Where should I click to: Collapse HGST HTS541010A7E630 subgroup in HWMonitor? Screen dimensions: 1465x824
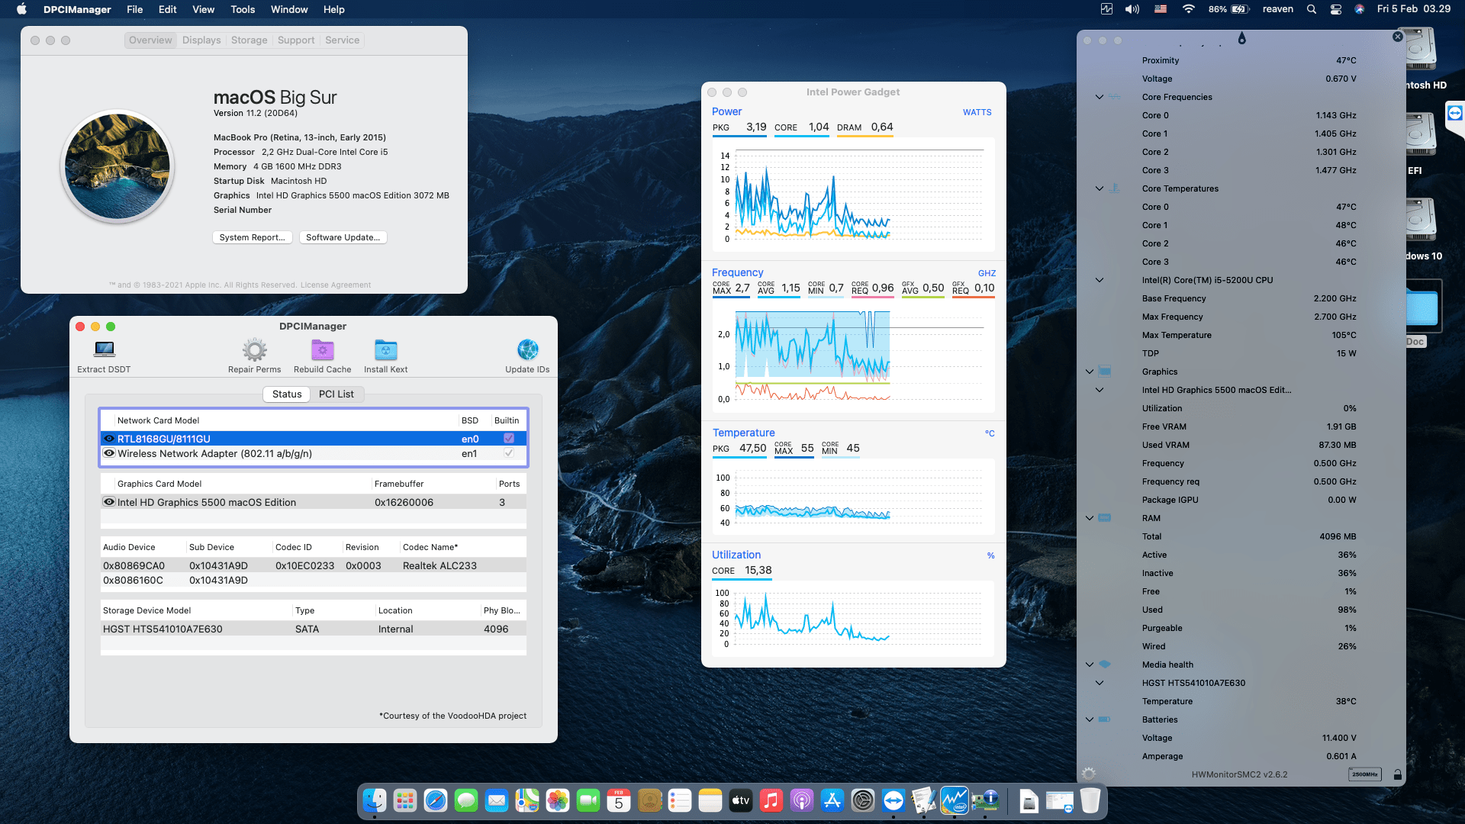pyautogui.click(x=1100, y=683)
